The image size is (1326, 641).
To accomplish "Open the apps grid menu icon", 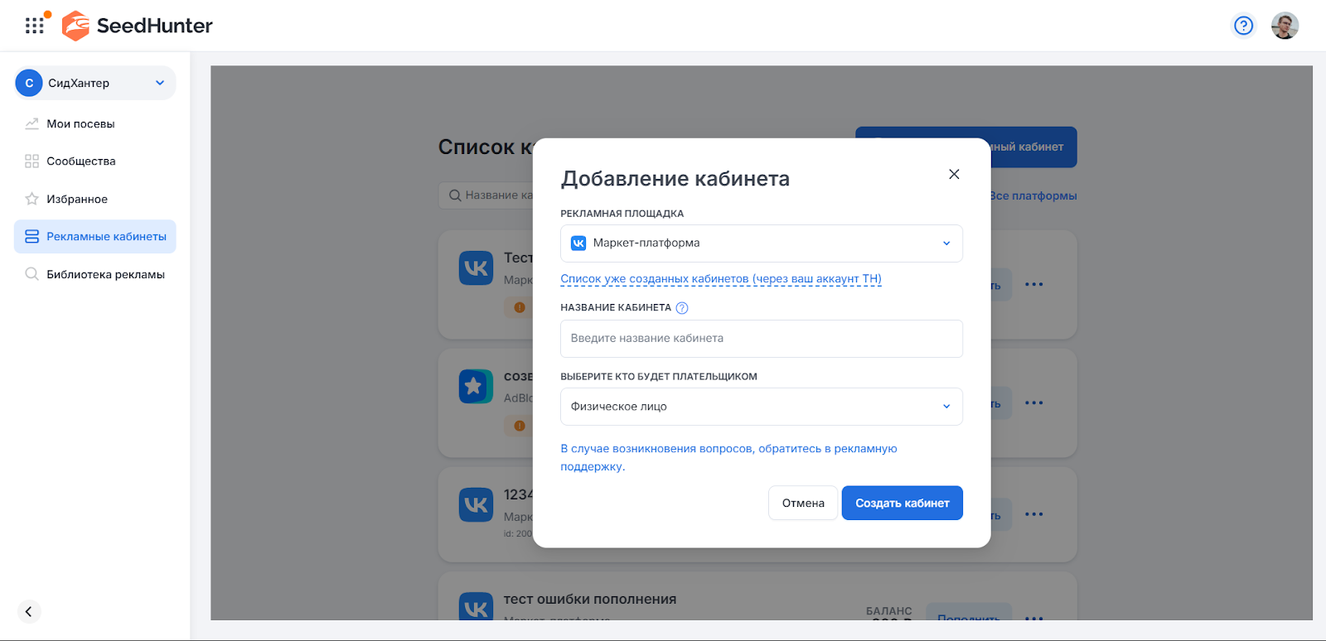I will tap(34, 26).
